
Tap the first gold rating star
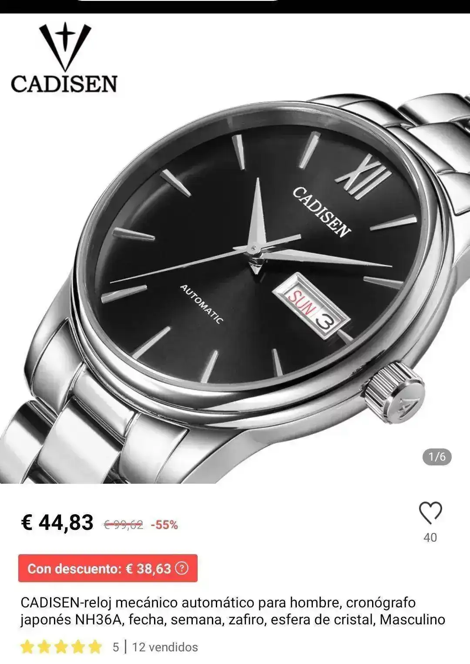point(27,647)
